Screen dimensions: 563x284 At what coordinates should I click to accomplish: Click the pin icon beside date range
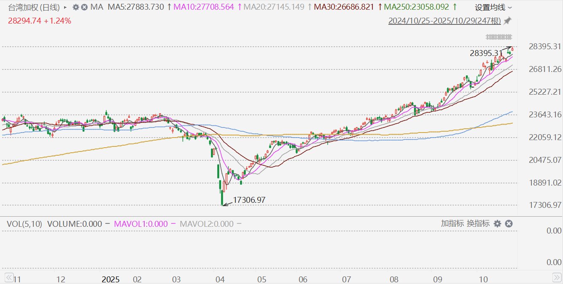tap(508, 21)
